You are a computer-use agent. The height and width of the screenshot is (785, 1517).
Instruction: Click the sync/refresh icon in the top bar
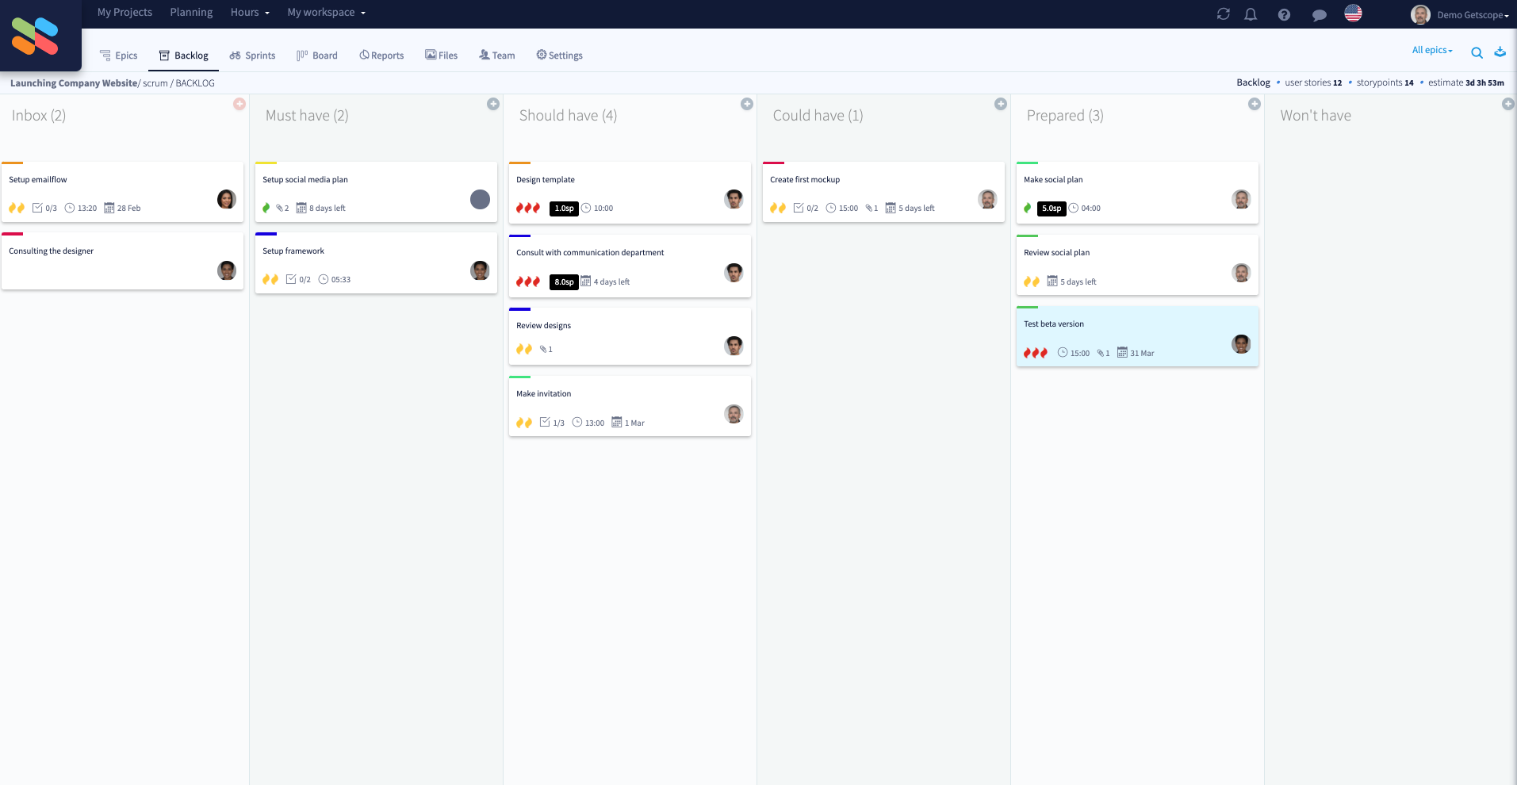[x=1223, y=13]
